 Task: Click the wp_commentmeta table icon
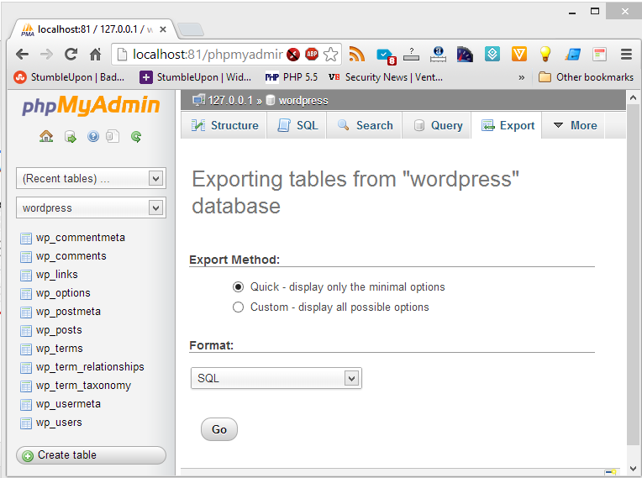pos(26,239)
